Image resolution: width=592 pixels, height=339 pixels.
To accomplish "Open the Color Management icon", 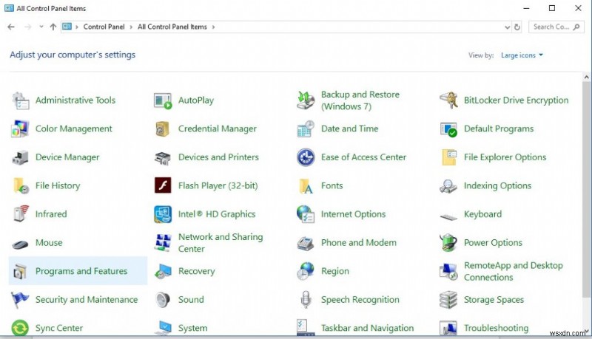I will tap(20, 129).
